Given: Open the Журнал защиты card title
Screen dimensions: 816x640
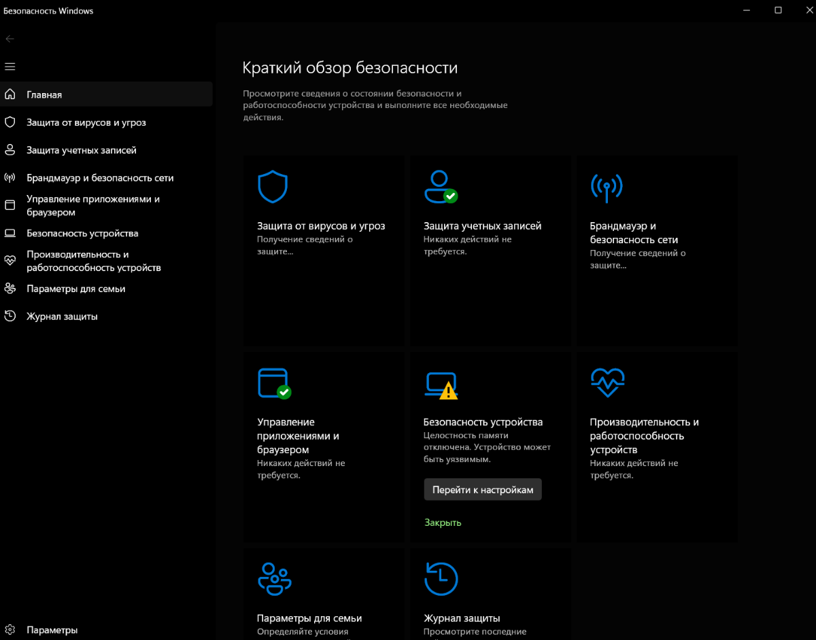Looking at the screenshot, I should tap(462, 618).
